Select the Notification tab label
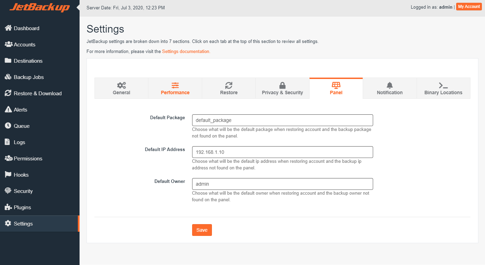The image size is (485, 265). (x=390, y=92)
